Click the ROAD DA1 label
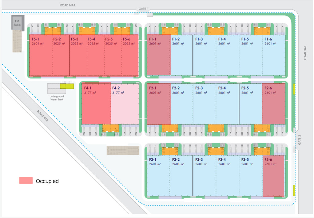This screenshot has width=314, height=218. click(x=305, y=53)
